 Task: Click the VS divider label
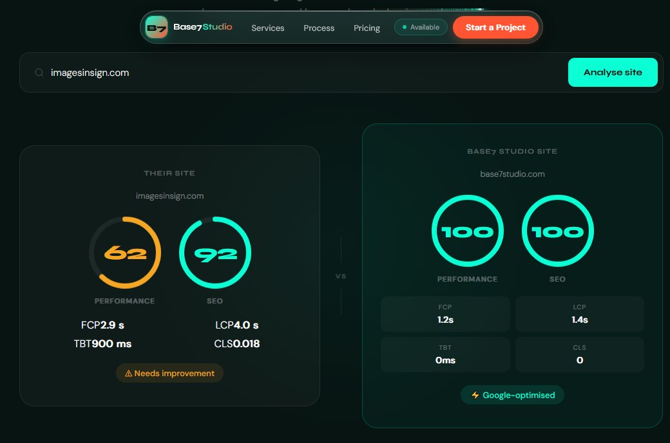point(341,276)
